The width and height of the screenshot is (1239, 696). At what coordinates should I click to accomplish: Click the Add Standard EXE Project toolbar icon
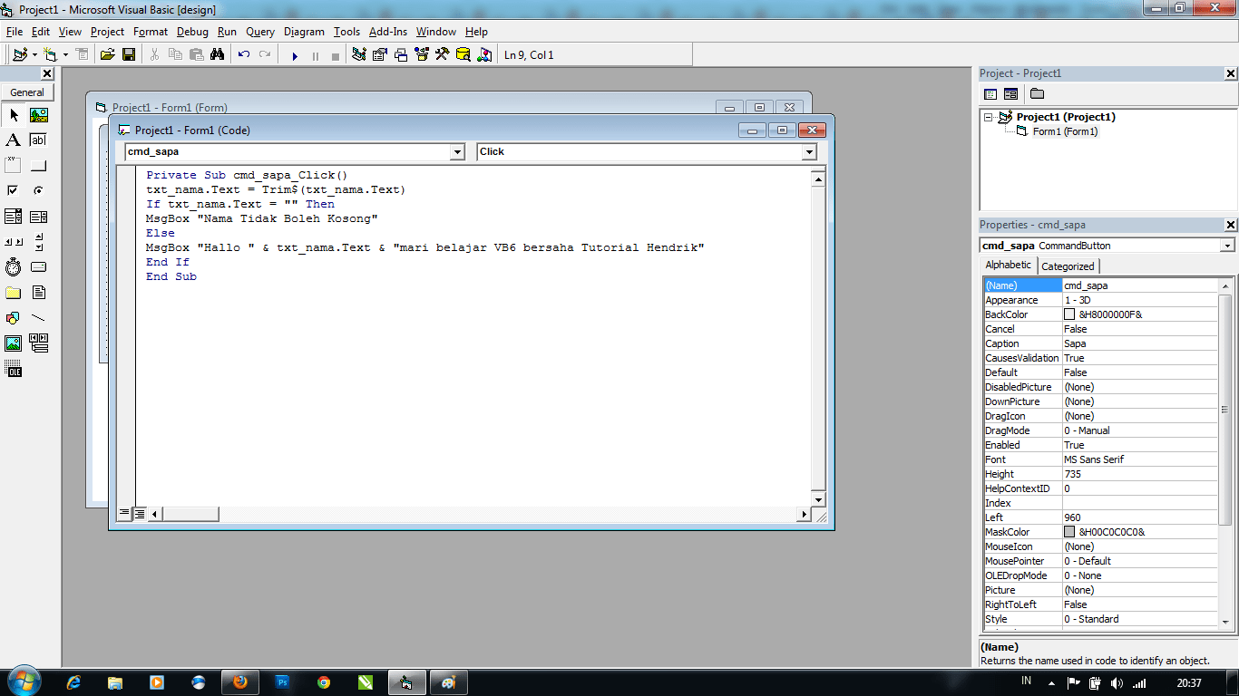click(20, 55)
